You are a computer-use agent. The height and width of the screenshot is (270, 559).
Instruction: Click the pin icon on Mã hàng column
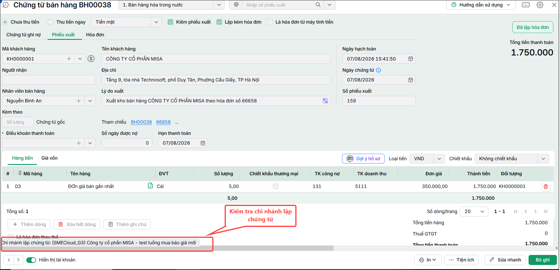pyautogui.click(x=20, y=173)
